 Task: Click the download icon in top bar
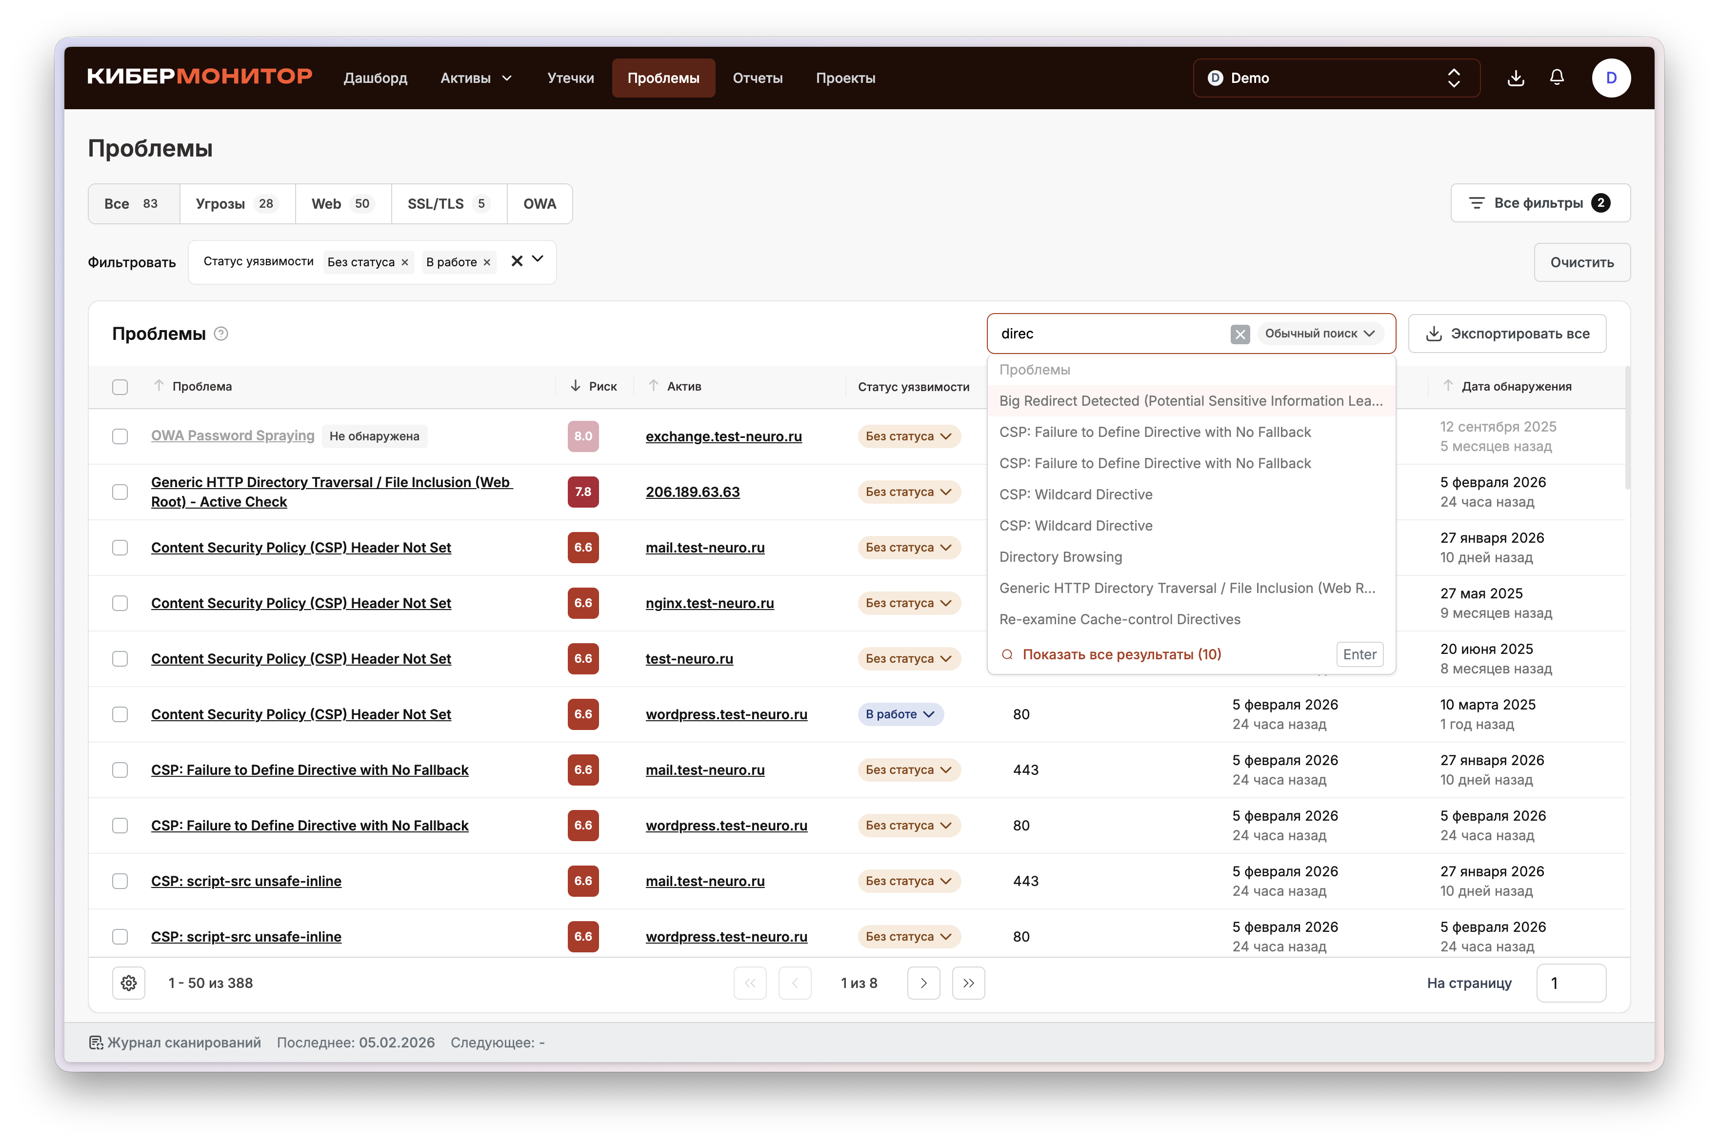pyautogui.click(x=1516, y=78)
